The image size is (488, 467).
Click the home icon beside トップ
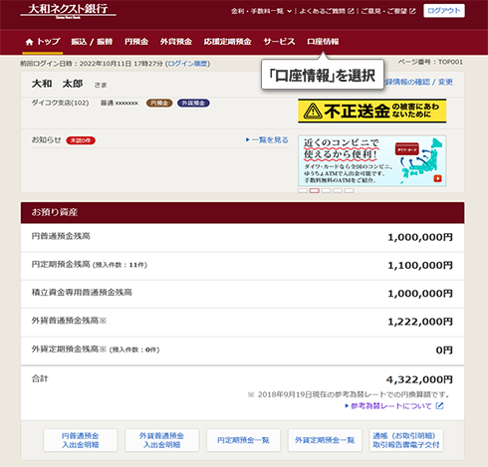[x=29, y=42]
